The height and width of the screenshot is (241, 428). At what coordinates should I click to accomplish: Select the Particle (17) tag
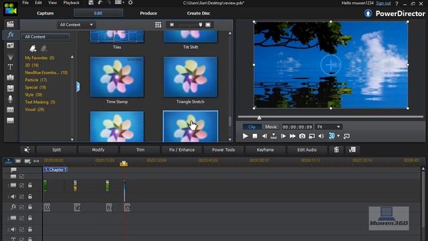pyautogui.click(x=36, y=80)
